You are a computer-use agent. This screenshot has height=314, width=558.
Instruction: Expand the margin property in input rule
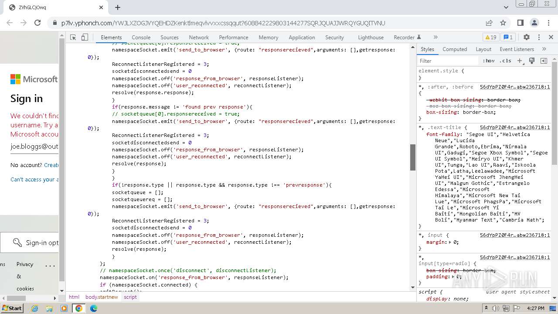pyautogui.click(x=451, y=242)
